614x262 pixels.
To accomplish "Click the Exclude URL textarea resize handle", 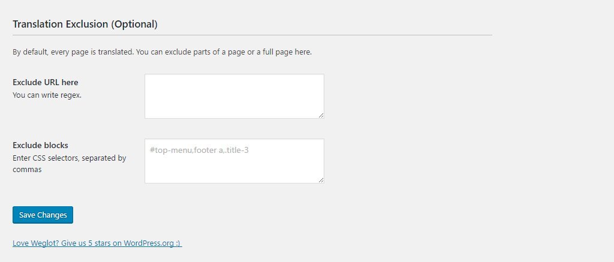I will (x=321, y=116).
